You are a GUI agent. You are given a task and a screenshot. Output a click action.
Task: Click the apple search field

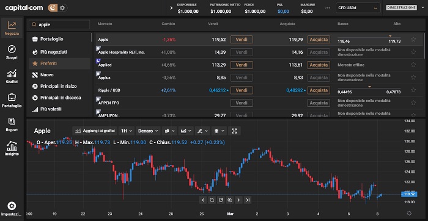point(59,24)
